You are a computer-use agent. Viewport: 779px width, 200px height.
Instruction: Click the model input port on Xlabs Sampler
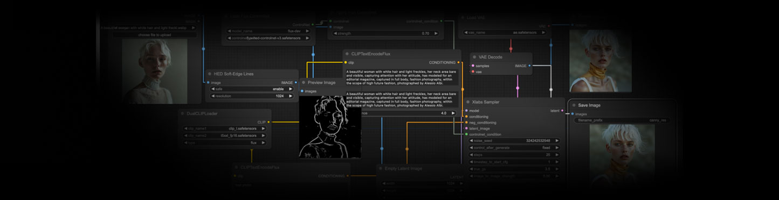466,111
